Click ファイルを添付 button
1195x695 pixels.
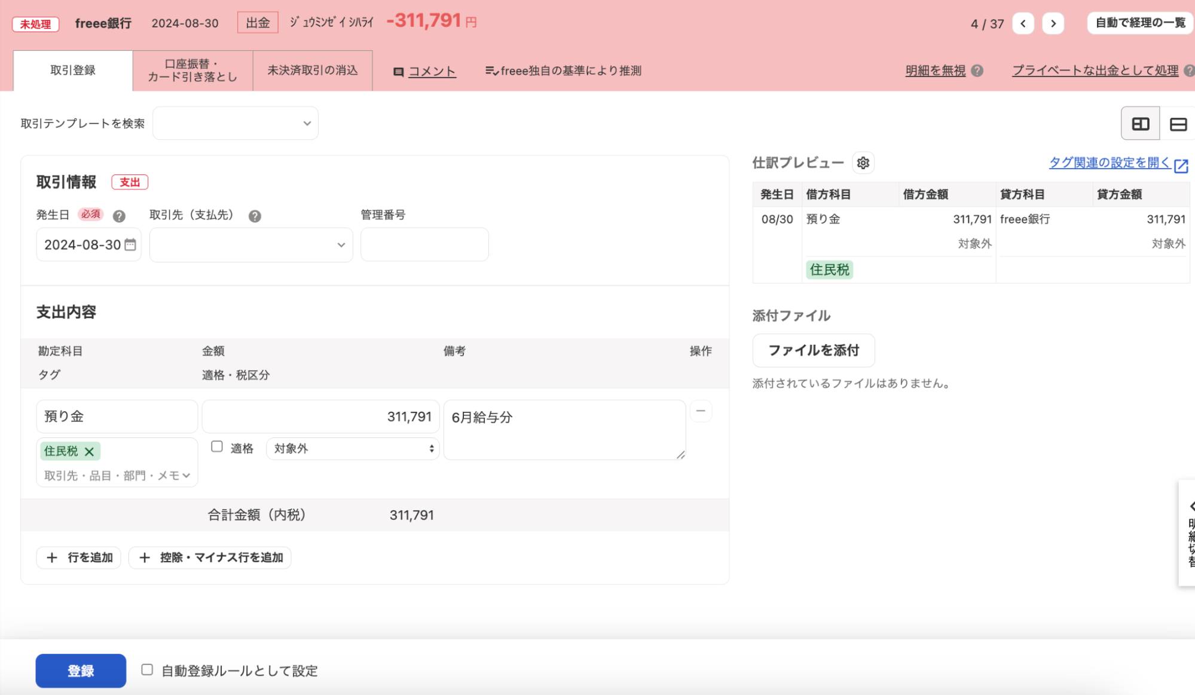tap(813, 350)
